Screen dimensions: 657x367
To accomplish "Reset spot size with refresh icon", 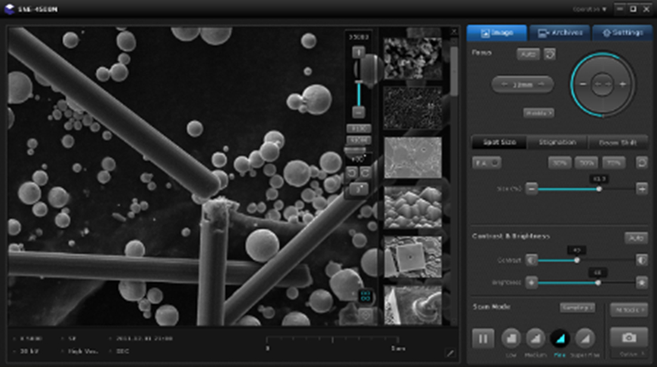I will [641, 162].
